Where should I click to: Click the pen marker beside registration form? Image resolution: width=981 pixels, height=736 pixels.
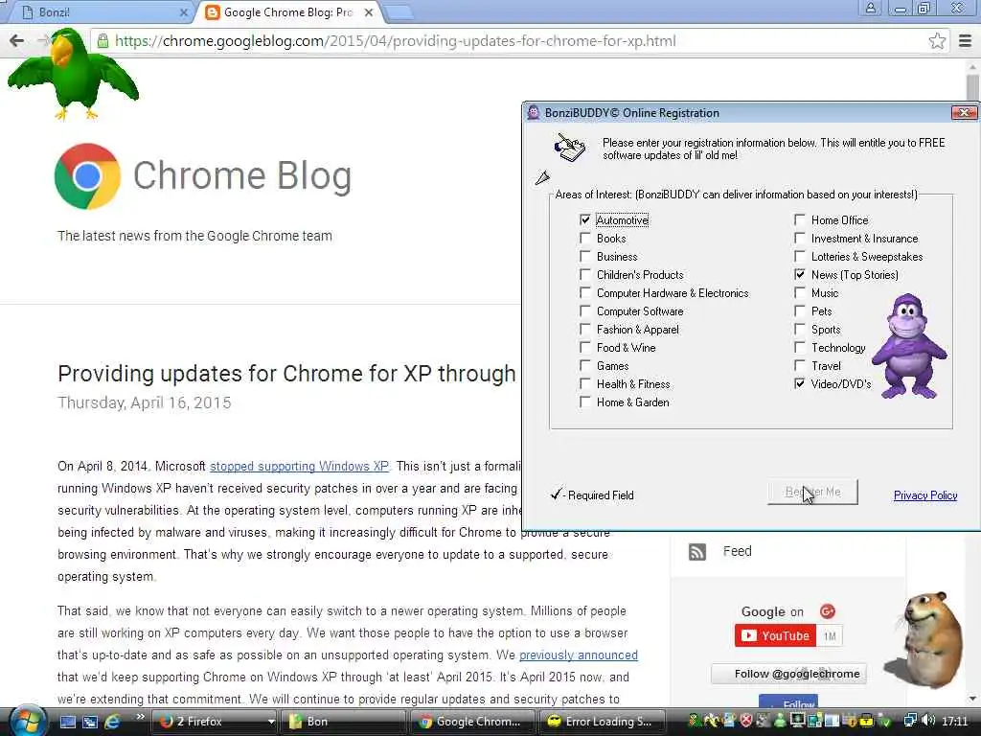pos(542,177)
